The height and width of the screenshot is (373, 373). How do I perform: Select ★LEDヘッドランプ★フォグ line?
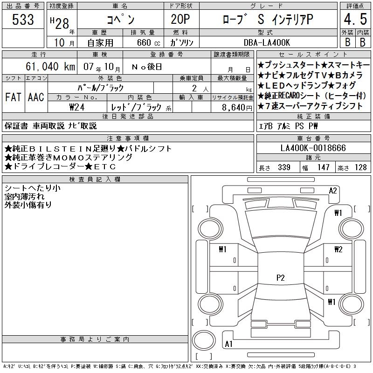point(307,85)
